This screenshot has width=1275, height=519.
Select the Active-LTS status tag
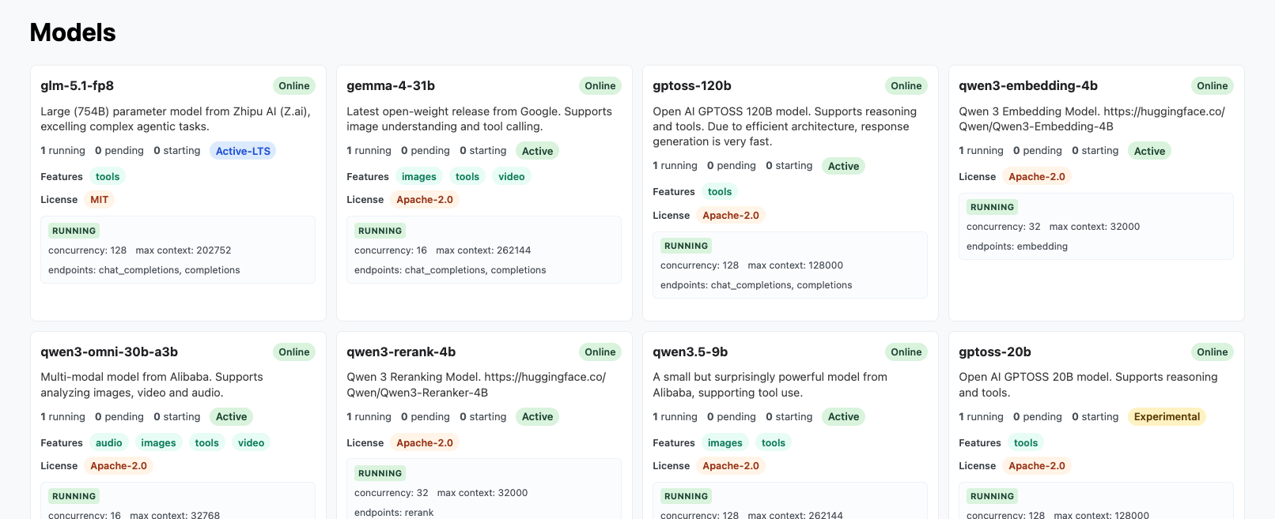[243, 151]
